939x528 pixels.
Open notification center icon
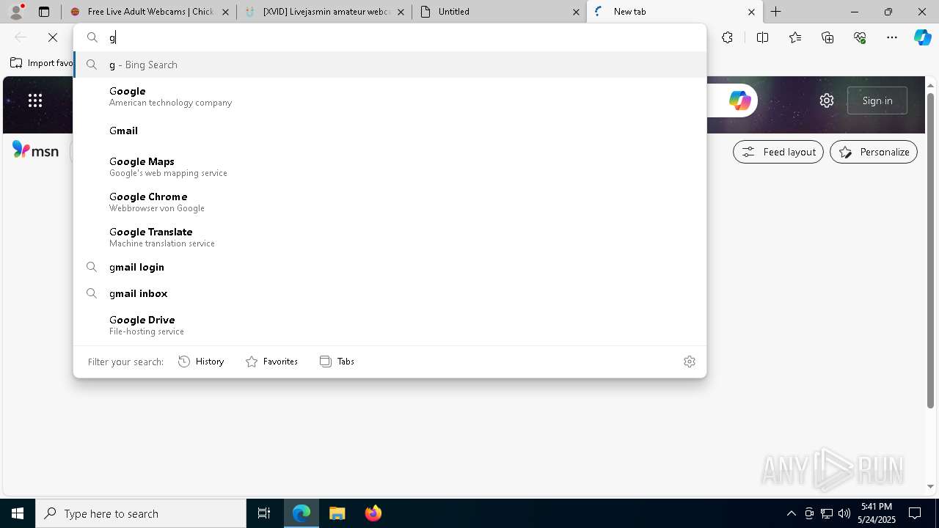[x=915, y=513]
